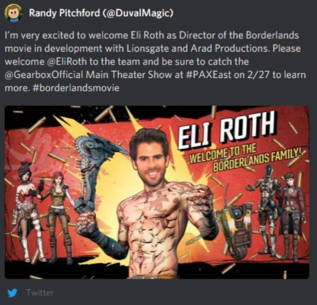The height and width of the screenshot is (305, 317).
Task: Open the #PAXEast hashtag
Action: pos(208,75)
